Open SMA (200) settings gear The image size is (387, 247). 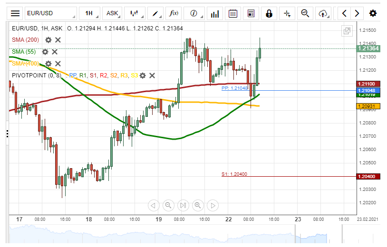pyautogui.click(x=48, y=40)
